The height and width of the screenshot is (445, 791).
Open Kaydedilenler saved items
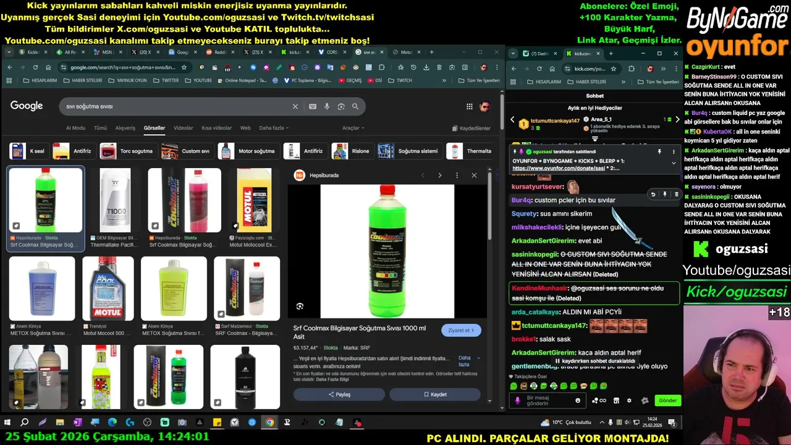471,129
